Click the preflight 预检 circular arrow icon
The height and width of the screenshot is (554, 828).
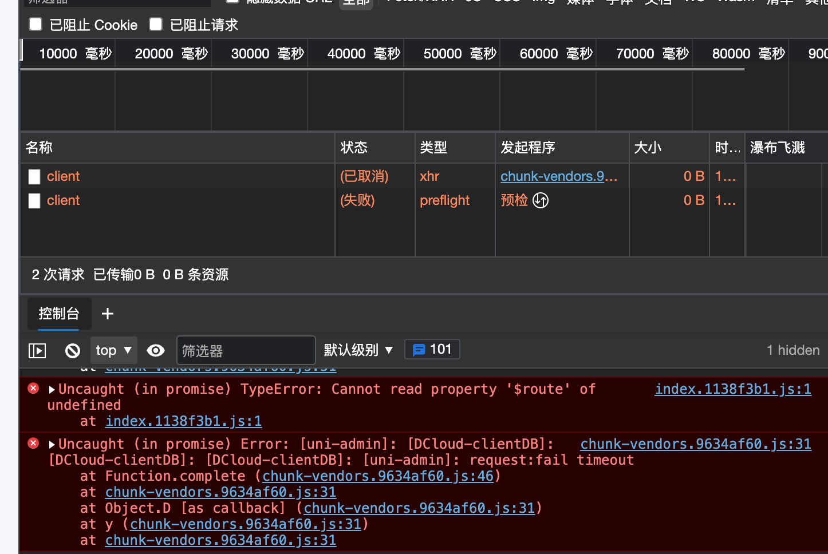pyautogui.click(x=541, y=200)
